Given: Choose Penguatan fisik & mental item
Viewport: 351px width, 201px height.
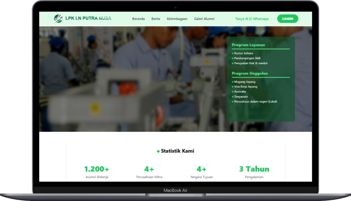Looking at the screenshot, I should click(x=251, y=63).
